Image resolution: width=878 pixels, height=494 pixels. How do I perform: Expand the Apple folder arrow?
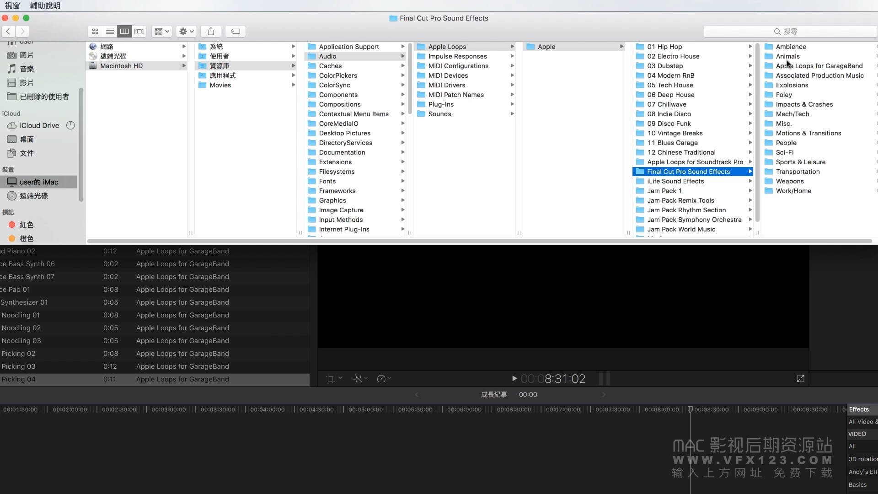(x=621, y=47)
